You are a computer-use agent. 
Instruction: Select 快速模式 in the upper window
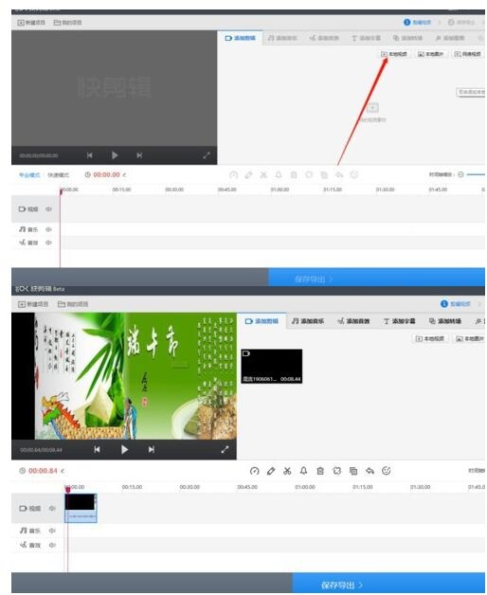click(58, 175)
